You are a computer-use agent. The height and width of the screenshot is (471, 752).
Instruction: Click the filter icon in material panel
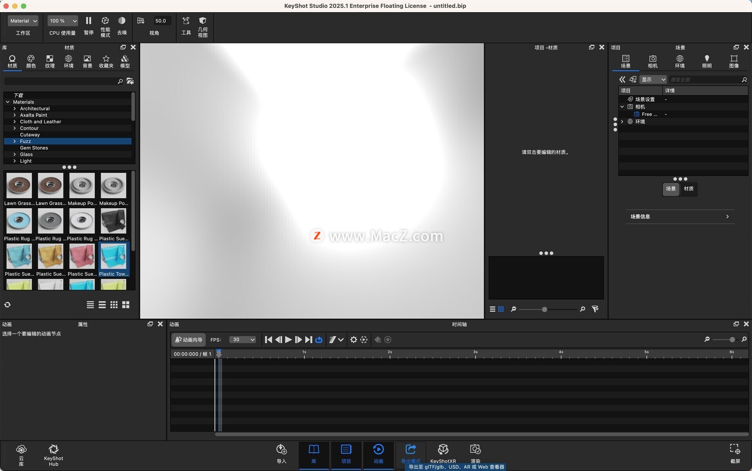595,309
